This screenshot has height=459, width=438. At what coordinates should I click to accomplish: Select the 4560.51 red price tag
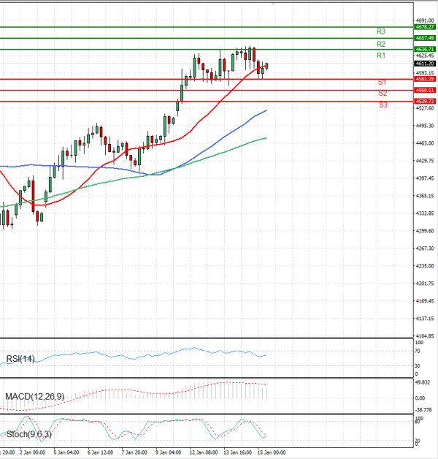point(424,90)
